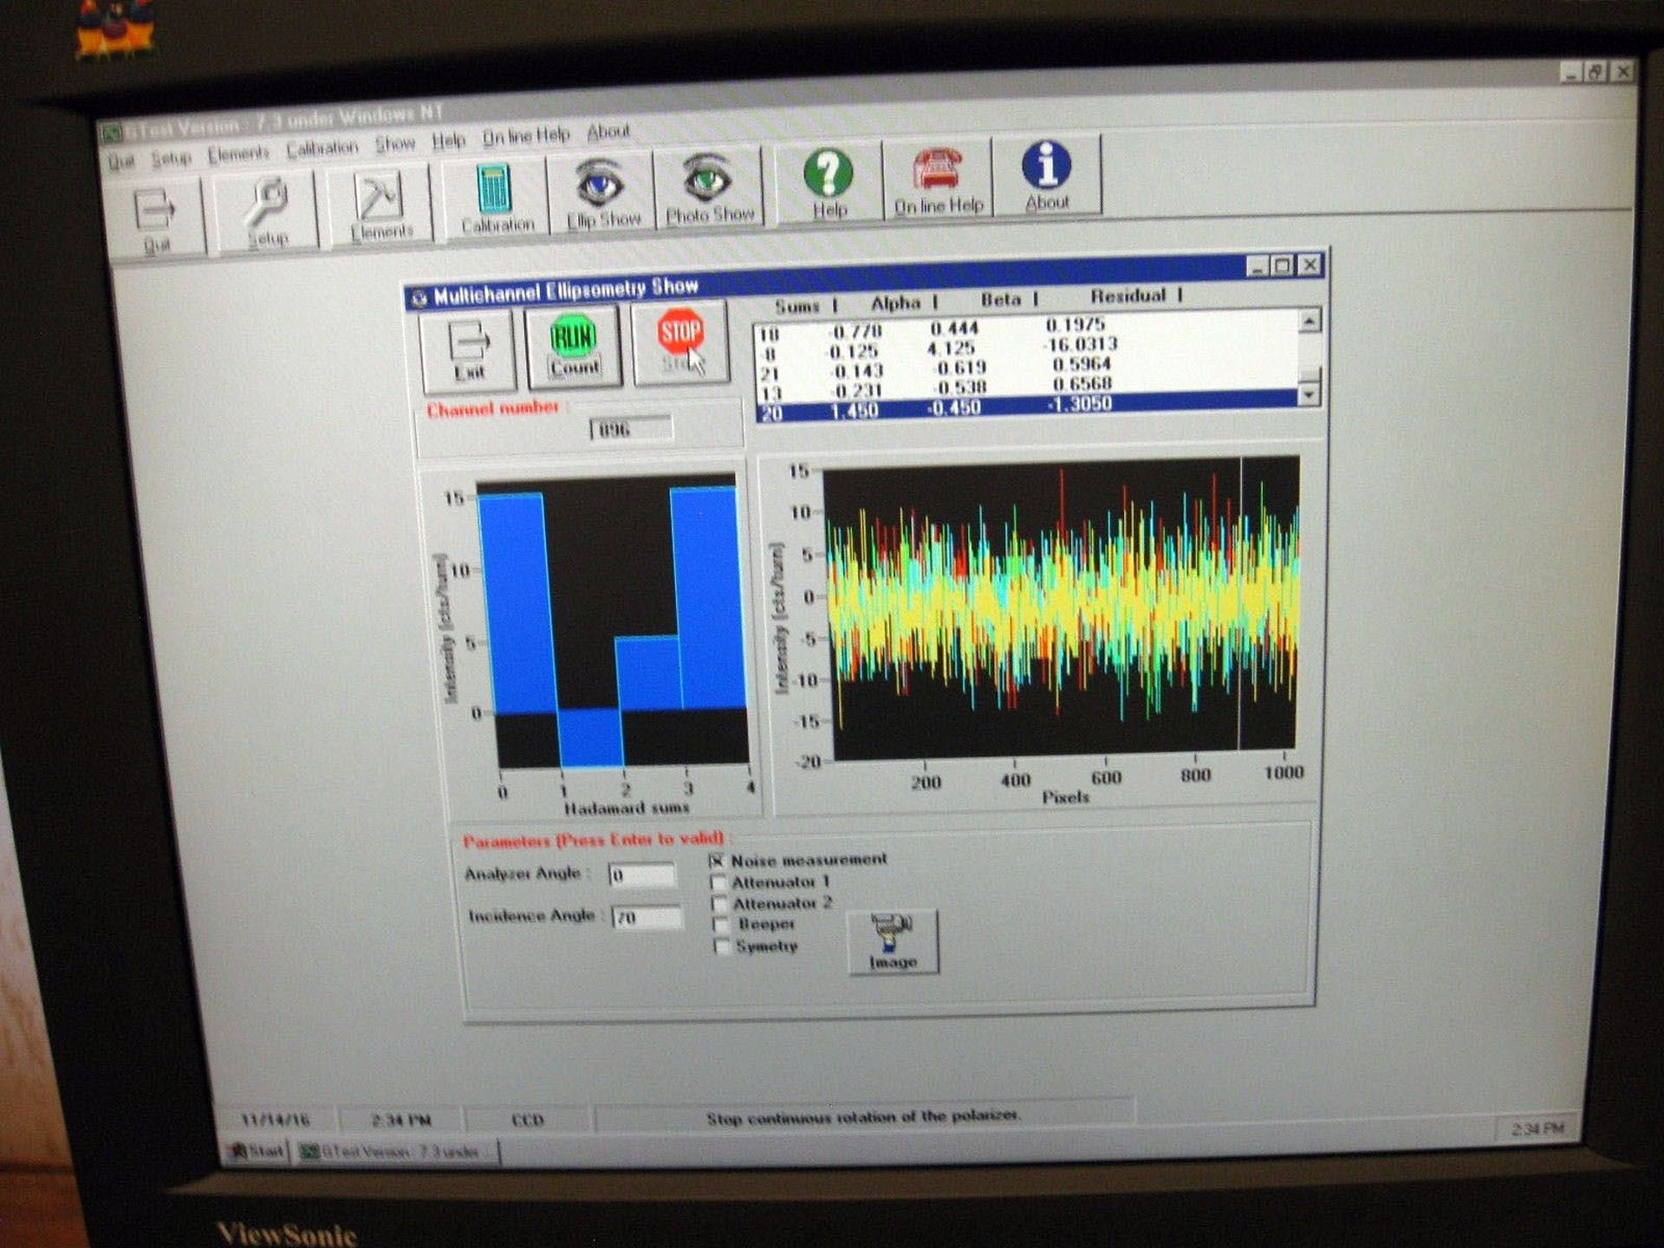
Task: Open the Calibration menu
Action: point(322,149)
